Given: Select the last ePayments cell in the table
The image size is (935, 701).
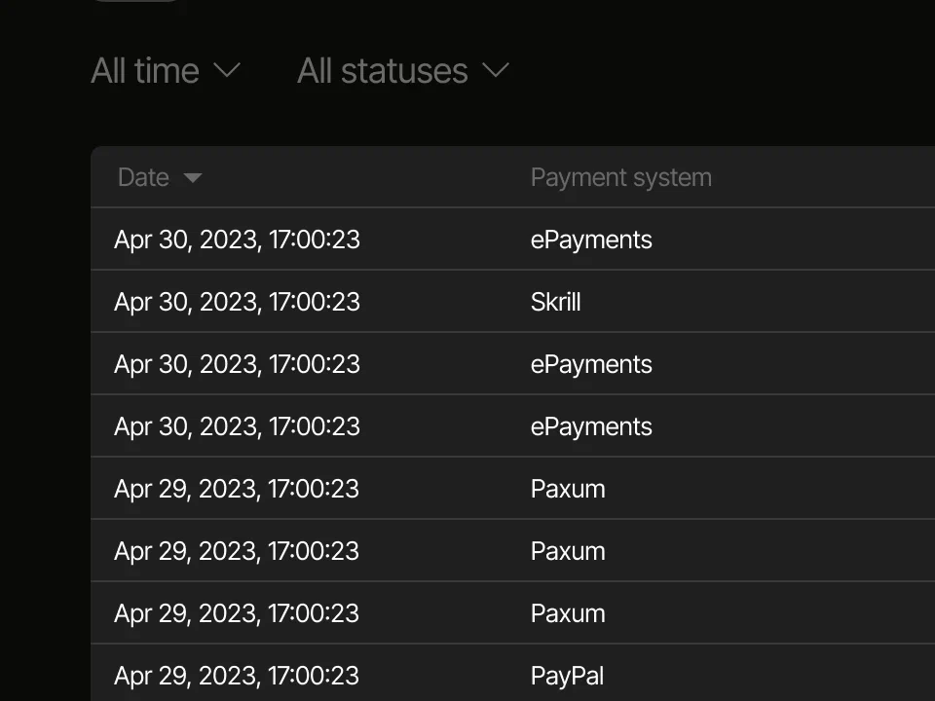Looking at the screenshot, I should [x=591, y=426].
